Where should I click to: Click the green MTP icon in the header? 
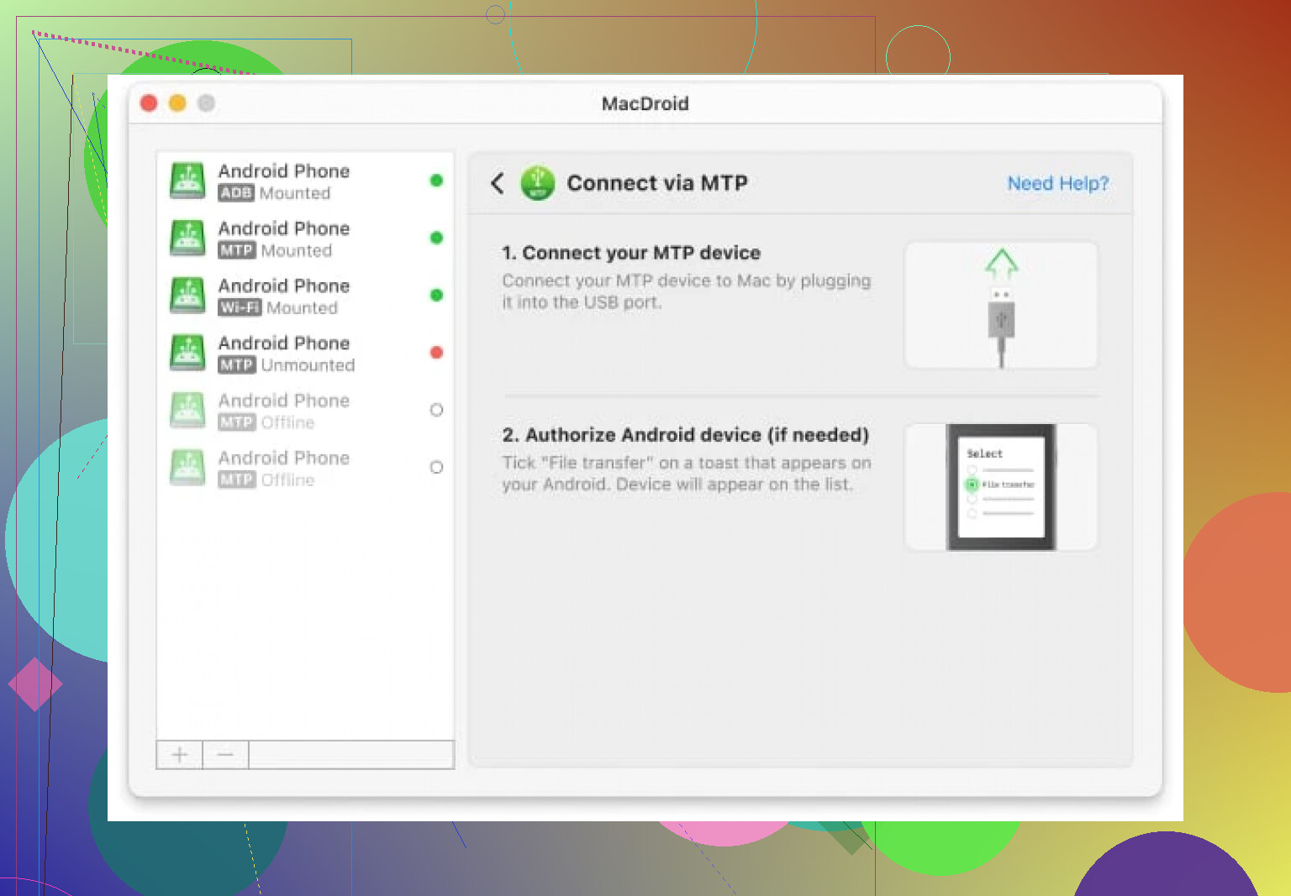[x=538, y=183]
